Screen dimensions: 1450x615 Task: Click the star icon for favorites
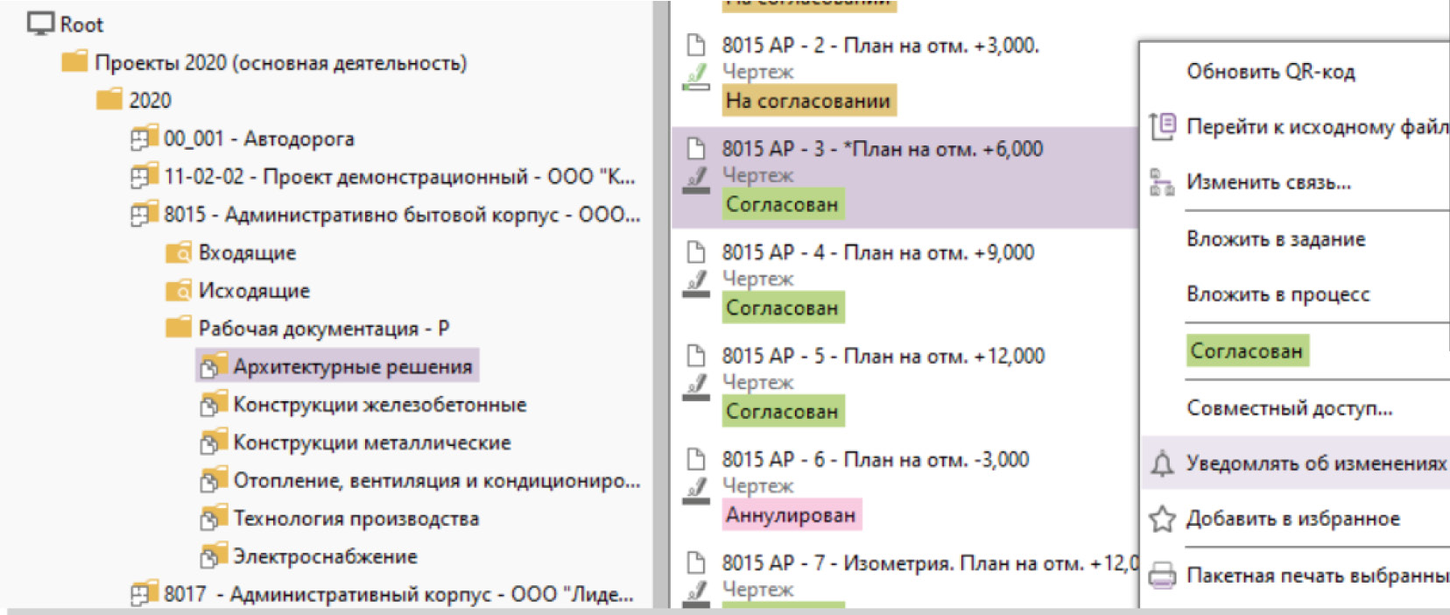pyautogui.click(x=1162, y=519)
